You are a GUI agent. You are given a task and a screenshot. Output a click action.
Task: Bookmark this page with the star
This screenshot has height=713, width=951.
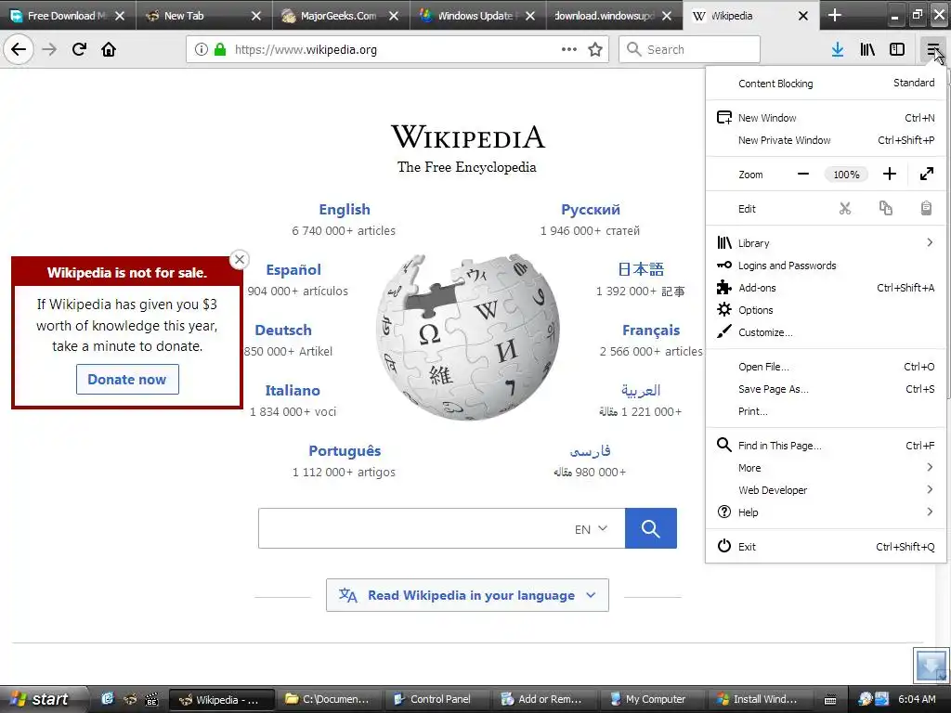[x=595, y=49]
